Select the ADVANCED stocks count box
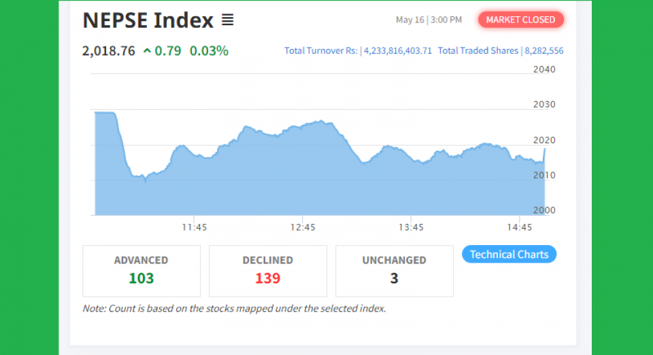653x355 pixels. [141, 271]
